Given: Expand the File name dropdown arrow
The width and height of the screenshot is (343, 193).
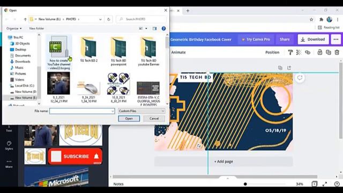Looking at the screenshot, I should point(113,111).
